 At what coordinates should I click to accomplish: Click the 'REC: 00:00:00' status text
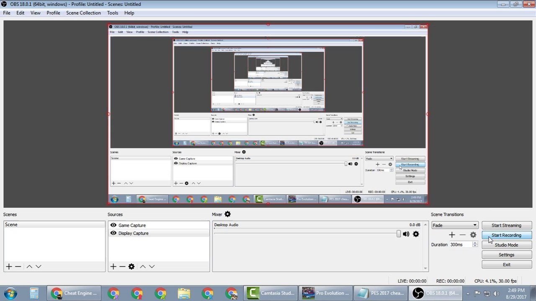point(450,281)
